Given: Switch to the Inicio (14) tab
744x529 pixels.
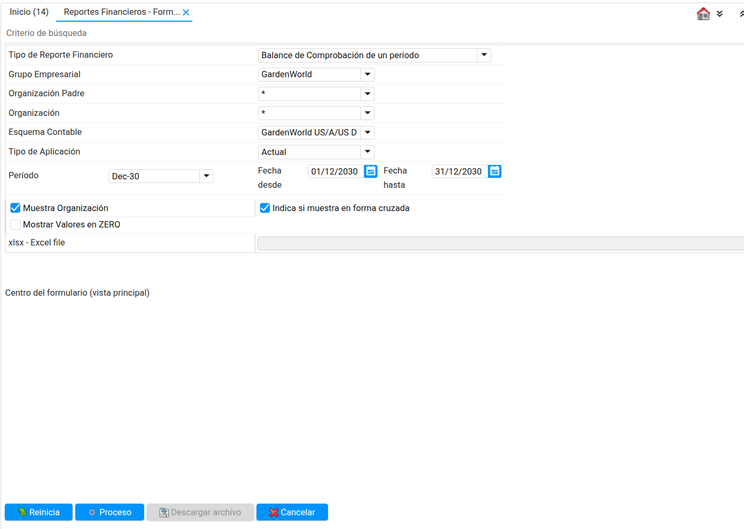Looking at the screenshot, I should [29, 12].
